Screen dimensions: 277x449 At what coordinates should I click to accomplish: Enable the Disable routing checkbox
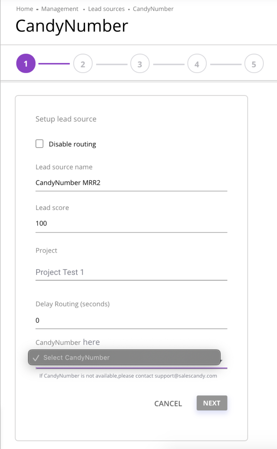click(x=40, y=144)
